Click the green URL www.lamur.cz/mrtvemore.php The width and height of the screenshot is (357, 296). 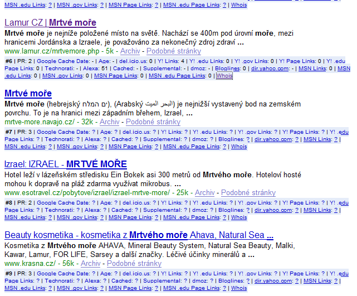click(52, 51)
